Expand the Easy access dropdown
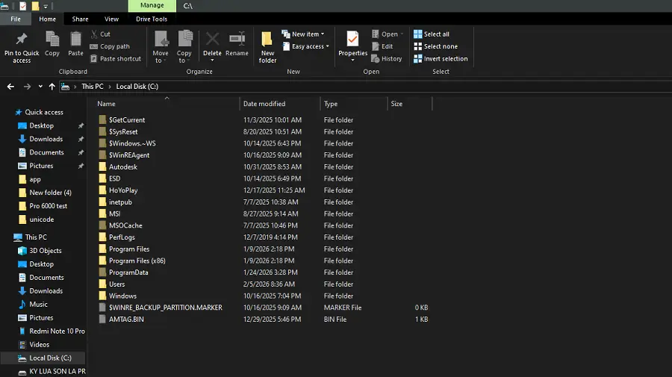Screen dimensions: 672x377 pyautogui.click(x=308, y=46)
